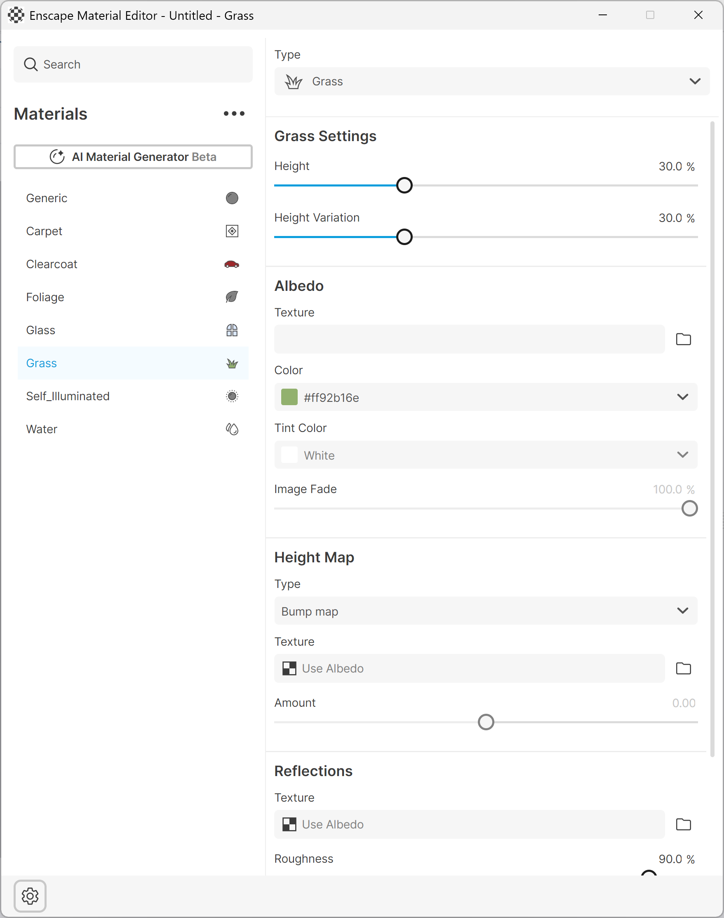Image resolution: width=724 pixels, height=918 pixels.
Task: Click the Height Variation slider handle
Action: (404, 237)
